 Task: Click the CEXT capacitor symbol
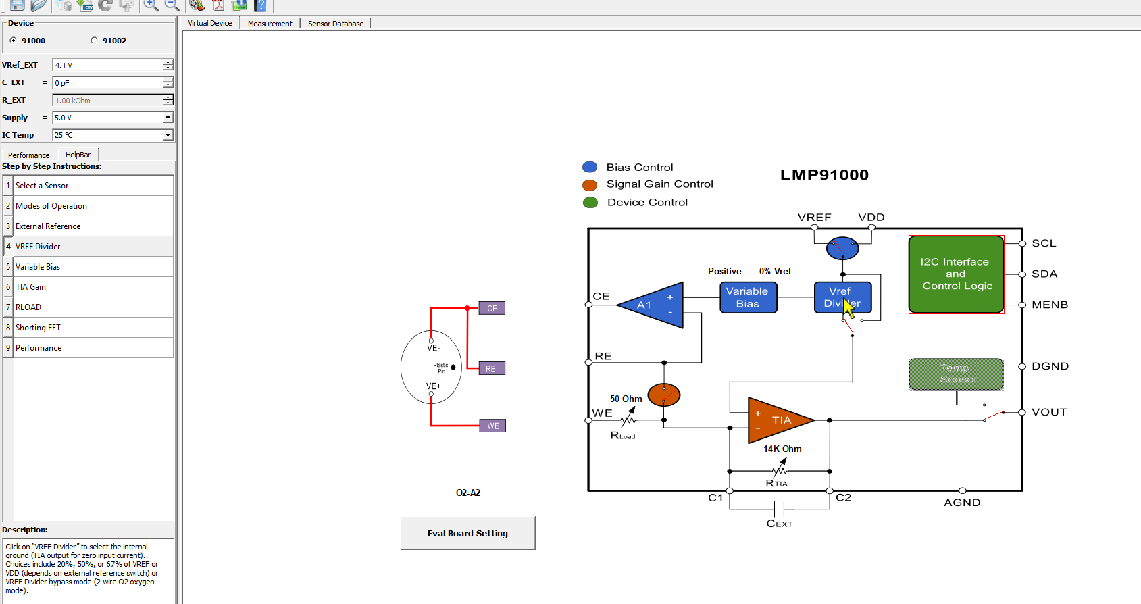point(780,509)
